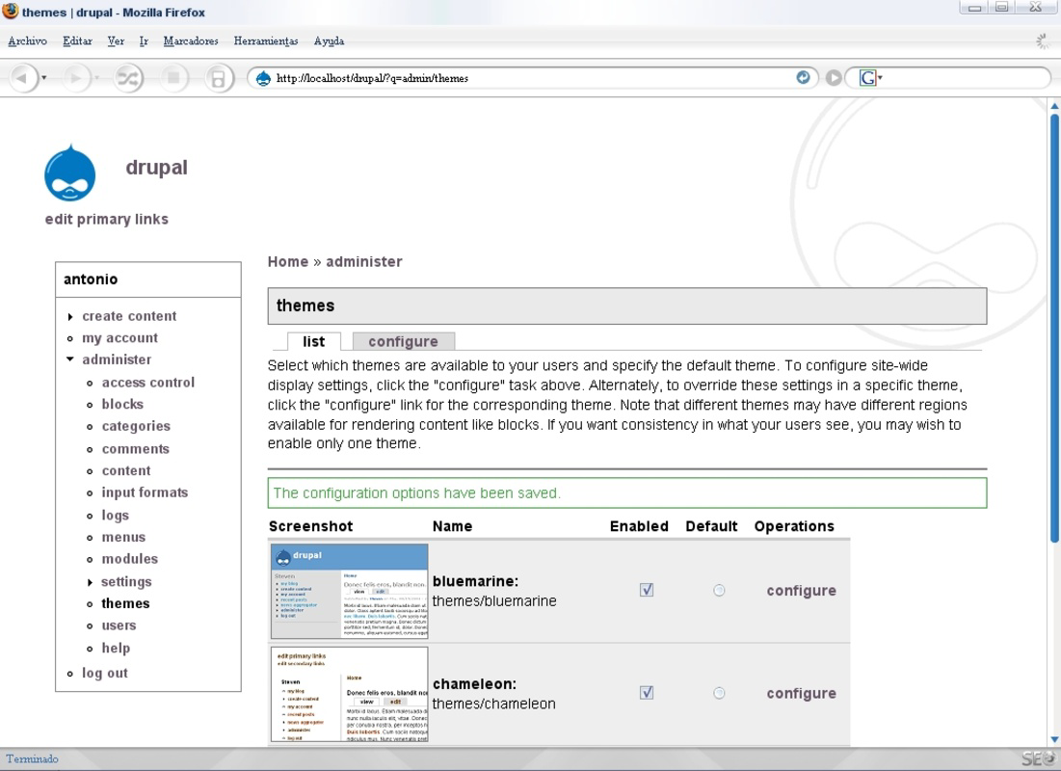Click the scrollbar down arrow

tap(1054, 739)
